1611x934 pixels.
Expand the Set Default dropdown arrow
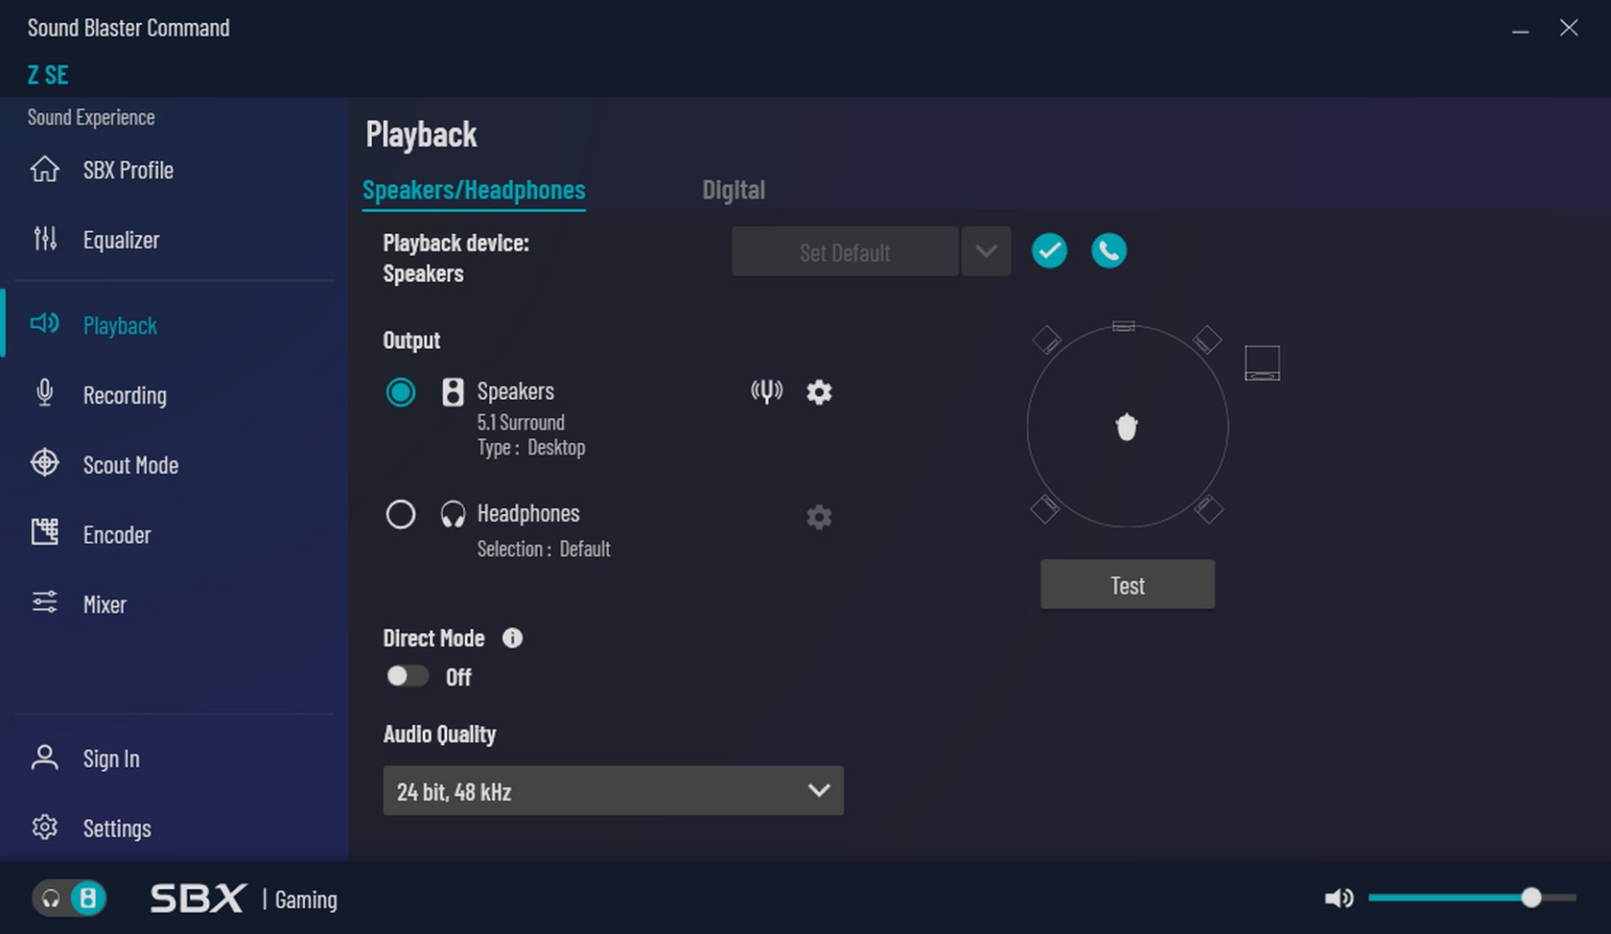coord(986,252)
